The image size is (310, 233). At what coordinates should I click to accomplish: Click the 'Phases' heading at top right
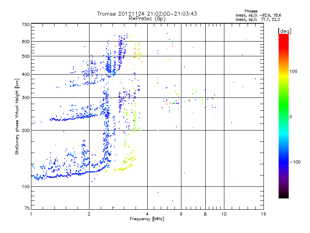251,11
